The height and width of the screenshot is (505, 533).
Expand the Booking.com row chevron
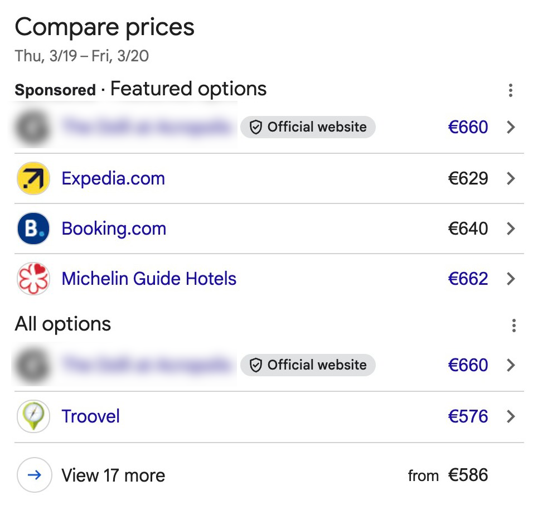(511, 229)
